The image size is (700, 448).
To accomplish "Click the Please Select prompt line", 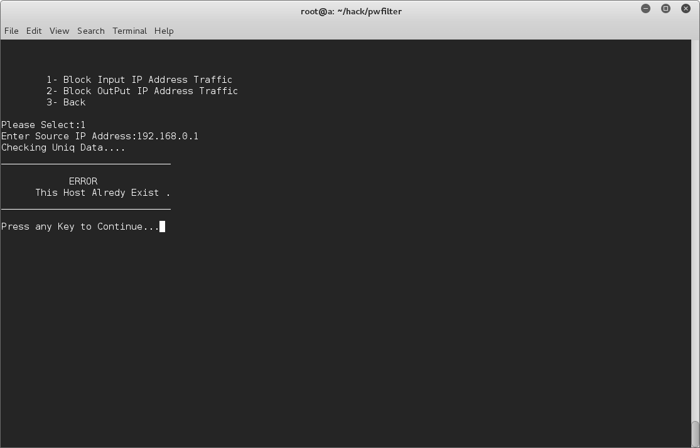I will (42, 124).
